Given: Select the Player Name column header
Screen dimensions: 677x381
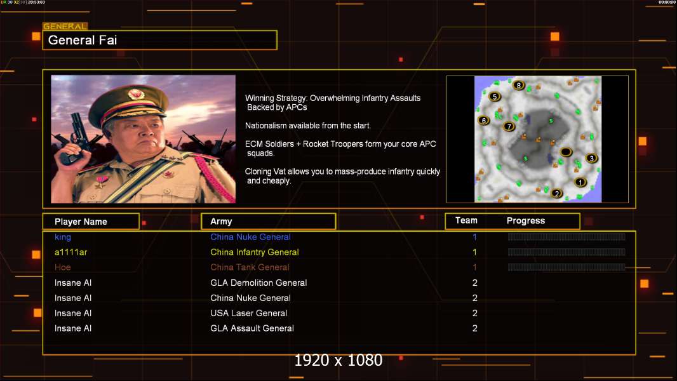Looking at the screenshot, I should 91,222.
